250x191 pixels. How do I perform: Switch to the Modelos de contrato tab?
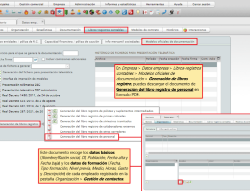[145, 30]
